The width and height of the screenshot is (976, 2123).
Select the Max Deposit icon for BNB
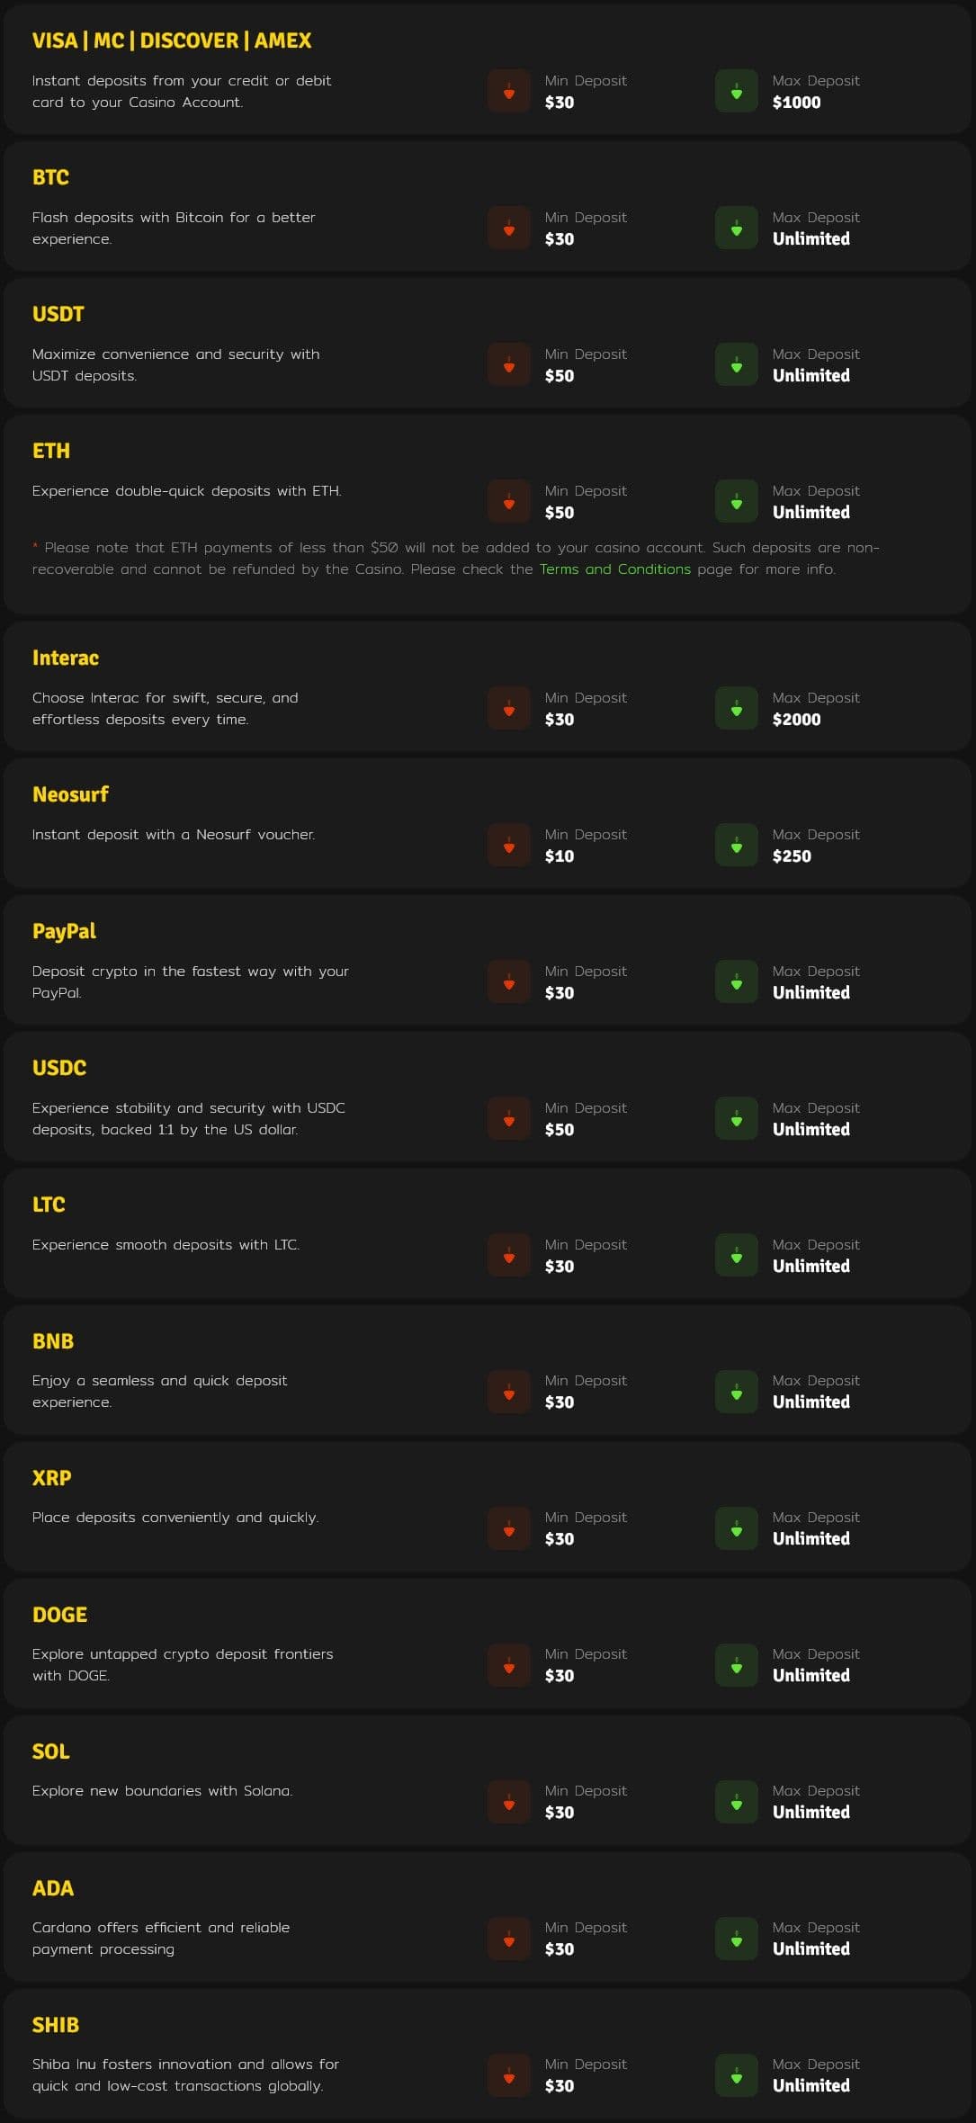point(737,1391)
